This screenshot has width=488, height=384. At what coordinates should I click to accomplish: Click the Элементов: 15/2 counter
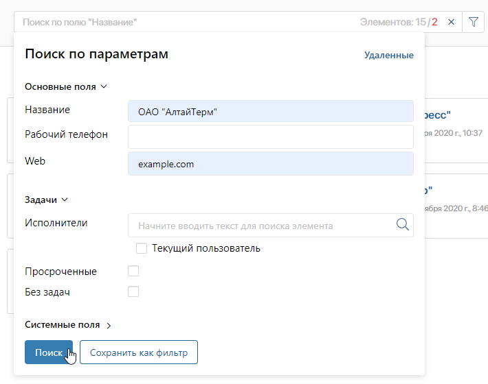tap(399, 22)
